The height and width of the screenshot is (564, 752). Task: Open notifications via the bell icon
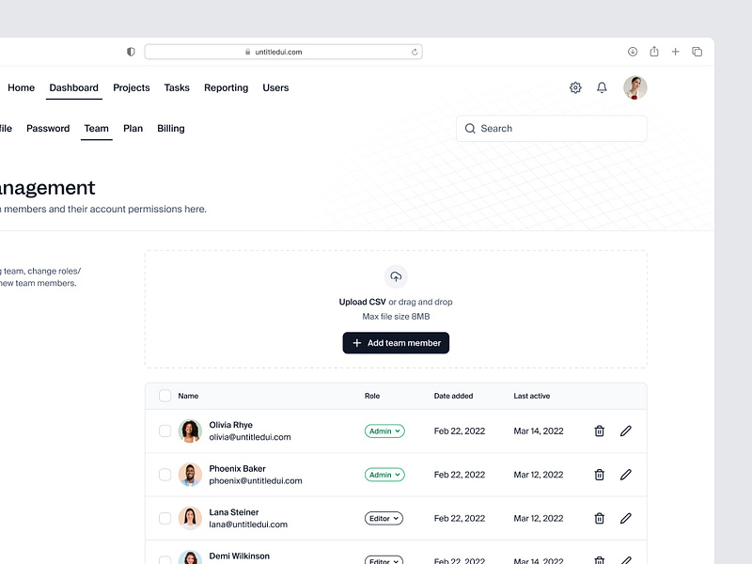coord(602,86)
